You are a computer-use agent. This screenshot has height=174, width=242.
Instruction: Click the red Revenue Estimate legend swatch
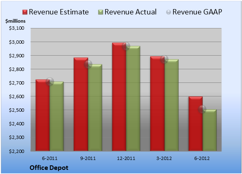pos(25,12)
